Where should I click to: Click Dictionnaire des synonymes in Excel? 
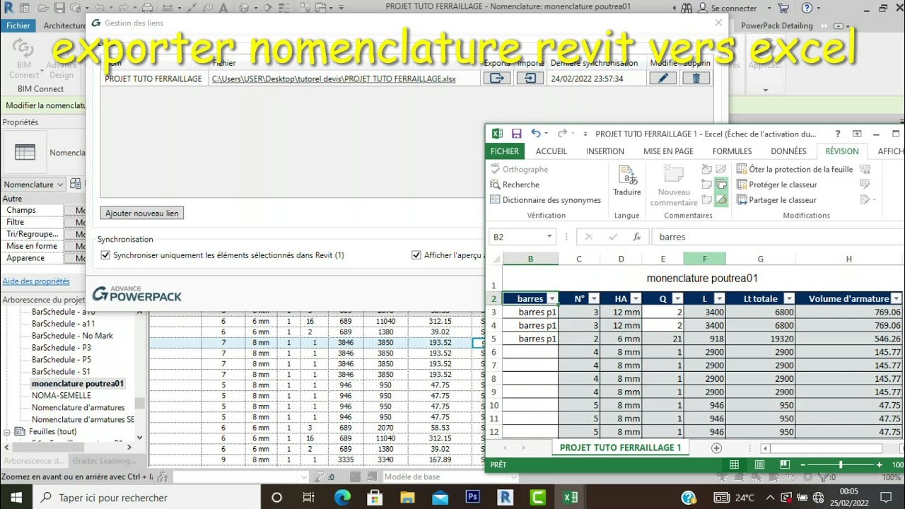(x=546, y=200)
